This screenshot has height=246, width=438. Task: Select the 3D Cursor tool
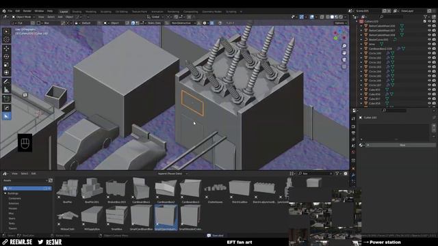[6, 40]
